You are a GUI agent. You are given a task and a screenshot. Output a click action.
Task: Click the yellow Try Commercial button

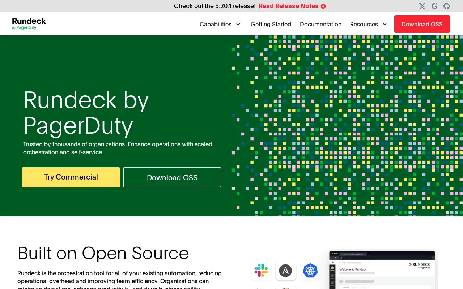71,177
